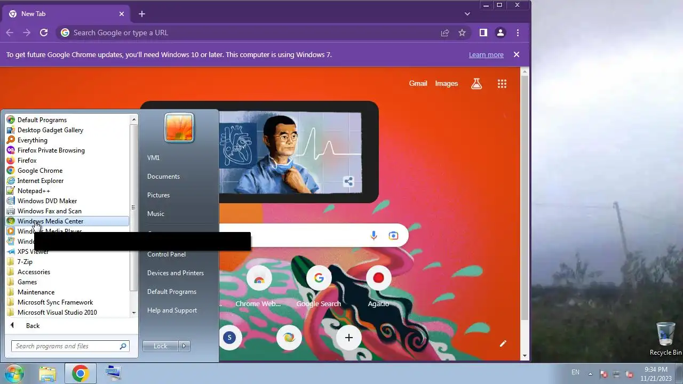Screen dimensions: 683x384
Task: Open Images link
Action: coord(447,84)
